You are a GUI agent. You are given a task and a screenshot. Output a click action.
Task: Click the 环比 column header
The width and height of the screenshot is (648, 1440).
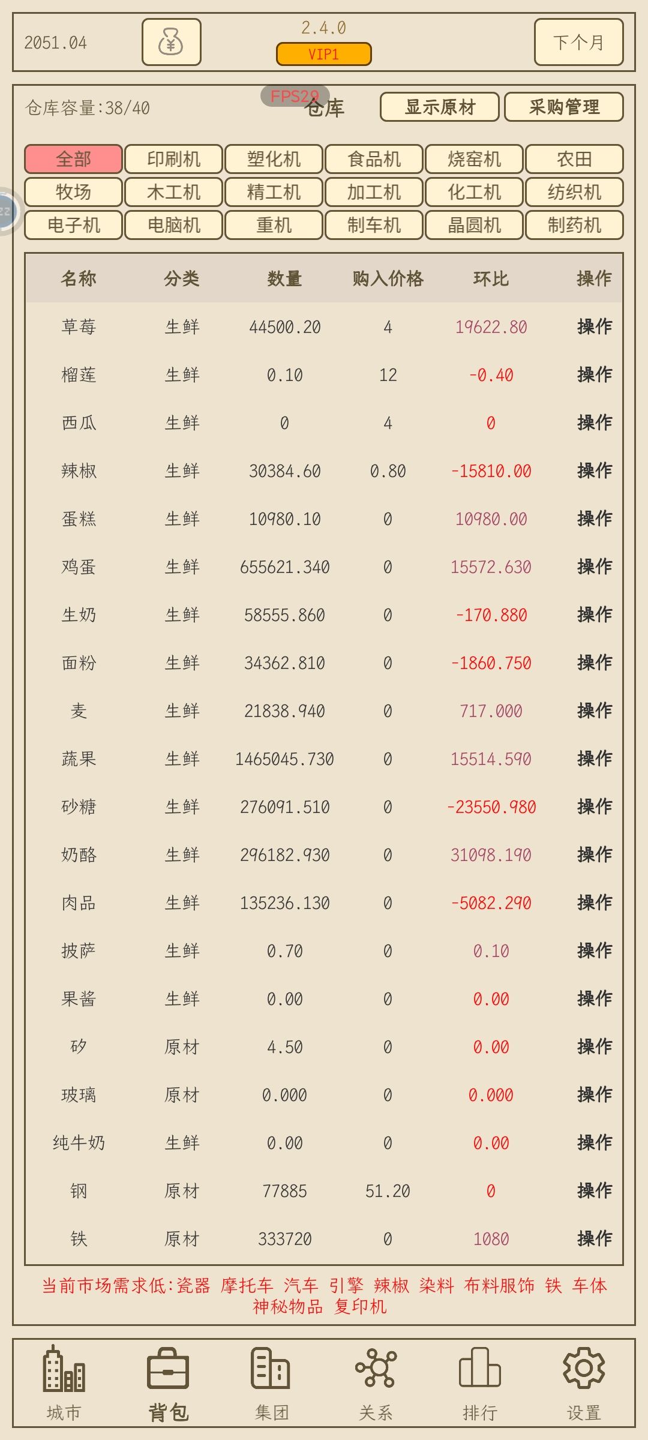click(491, 278)
